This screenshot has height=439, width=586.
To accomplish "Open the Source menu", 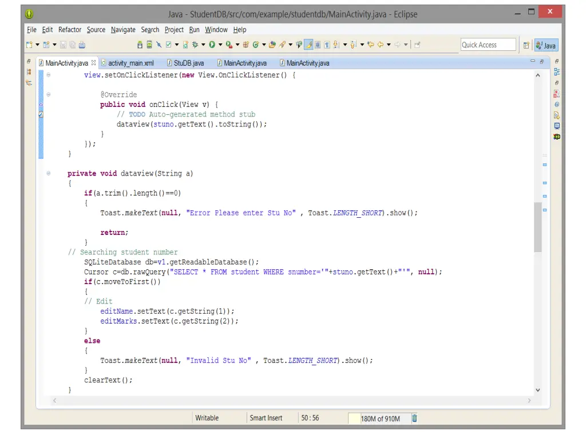I will 96,30.
